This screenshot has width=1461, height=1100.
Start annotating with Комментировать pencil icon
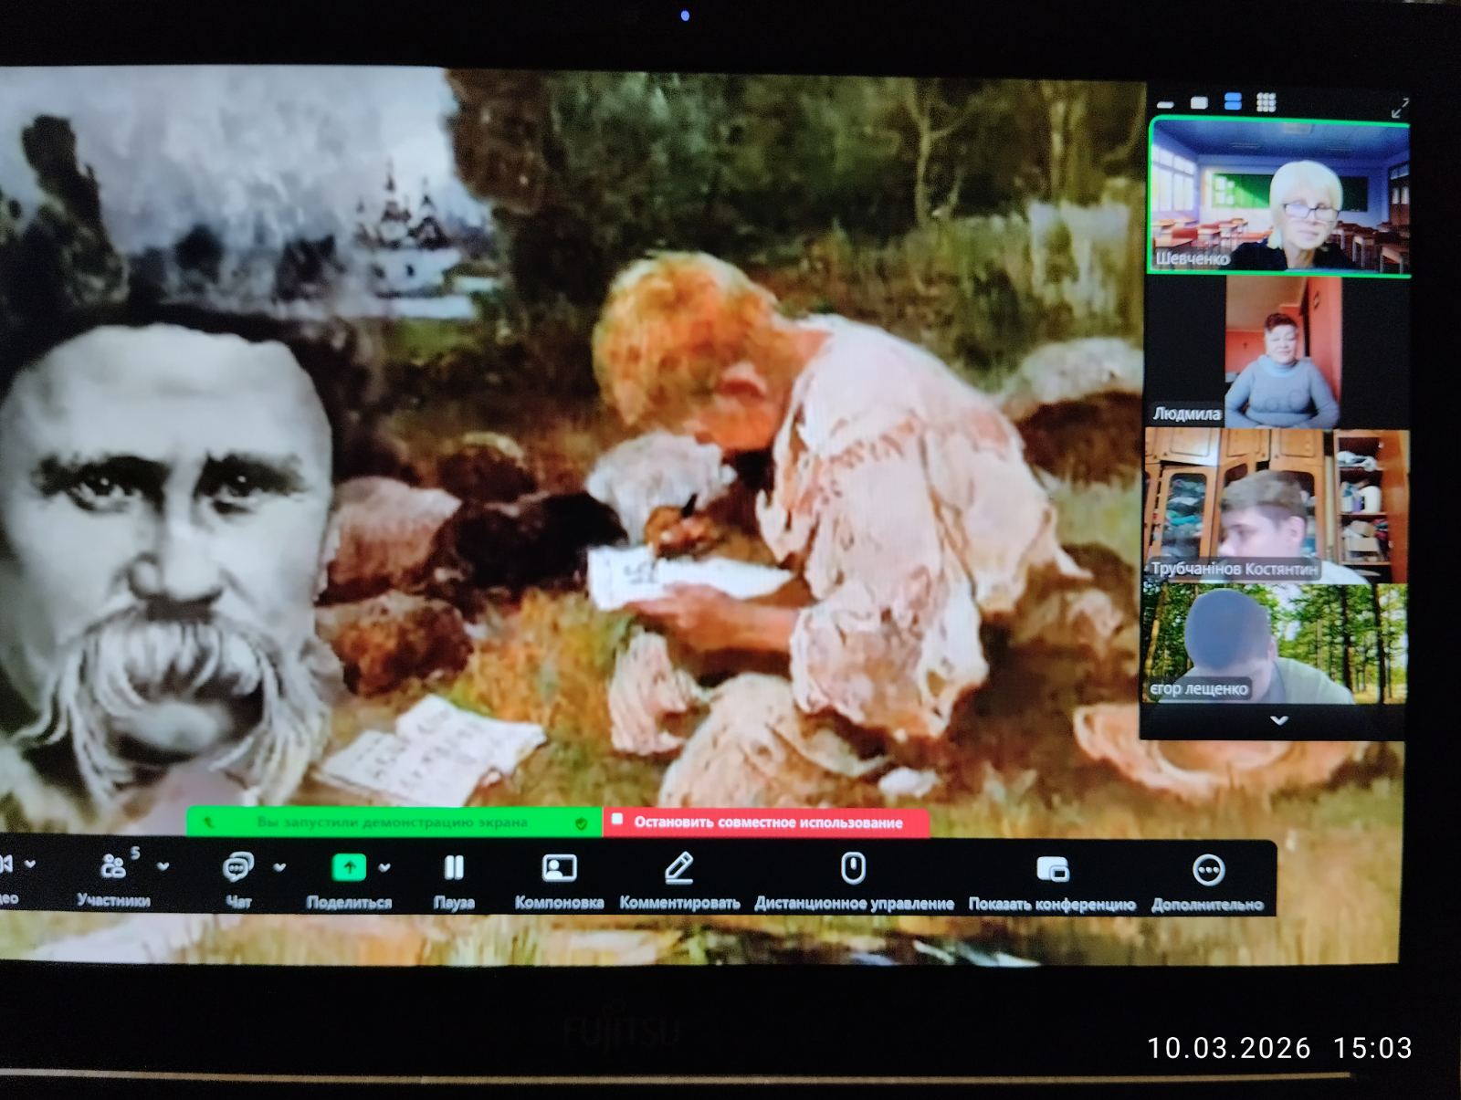click(678, 869)
